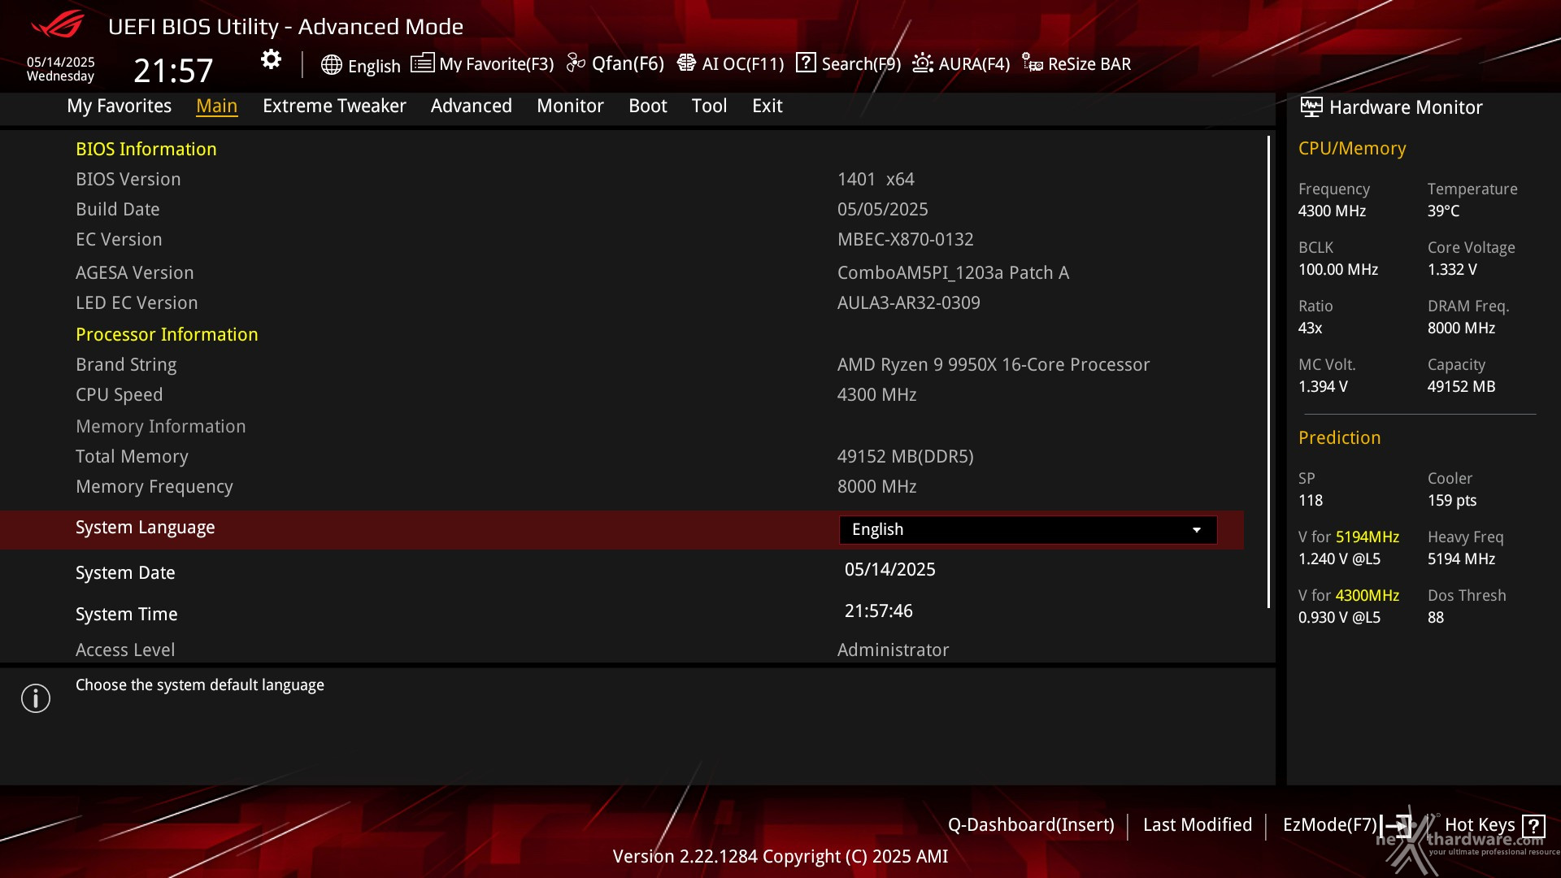
Task: Click the MC Volt. 1.394 V reading
Action: 1323,387
